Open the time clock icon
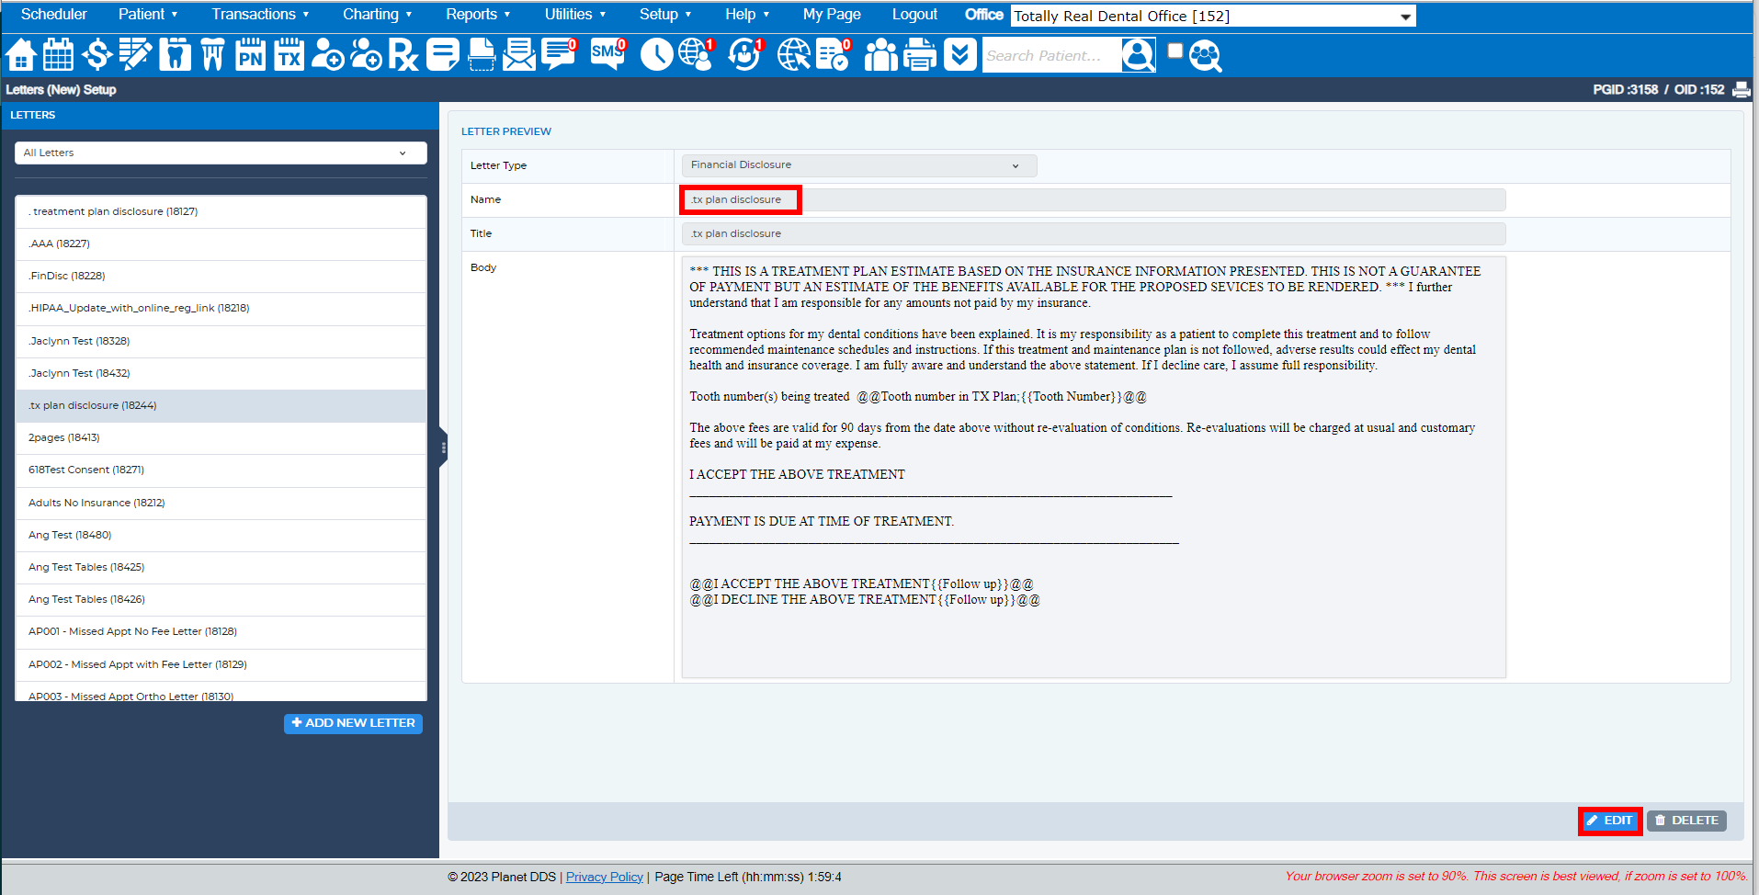The width and height of the screenshot is (1759, 895). 656,54
